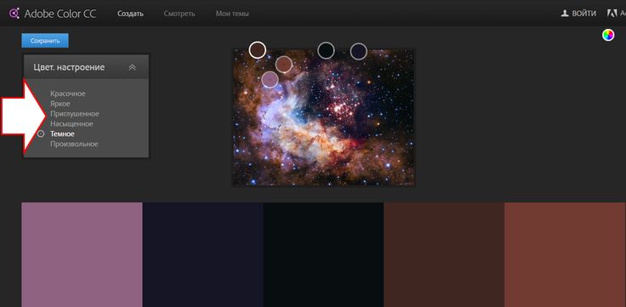Select the Яркое color mood

tap(60, 104)
